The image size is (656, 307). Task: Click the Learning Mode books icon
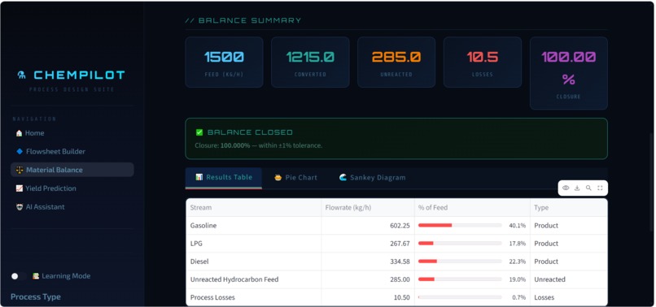click(x=36, y=276)
